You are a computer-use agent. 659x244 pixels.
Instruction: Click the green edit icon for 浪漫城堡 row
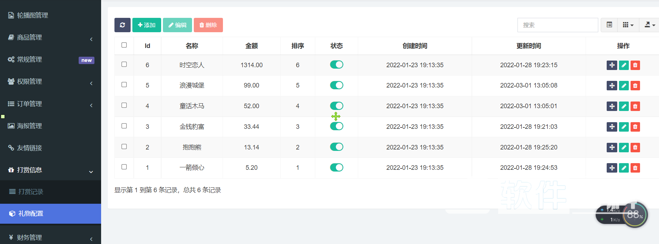point(624,86)
